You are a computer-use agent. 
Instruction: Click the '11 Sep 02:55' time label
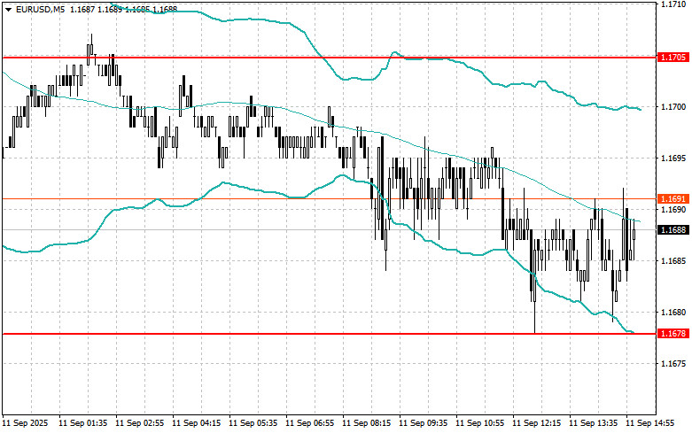139,423
